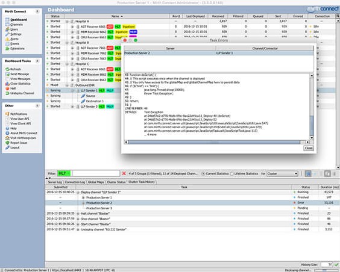Collapse the Deploy channel "LLP Sender 1" task
Viewport: 340px width, 272px height.
(x=78, y=192)
